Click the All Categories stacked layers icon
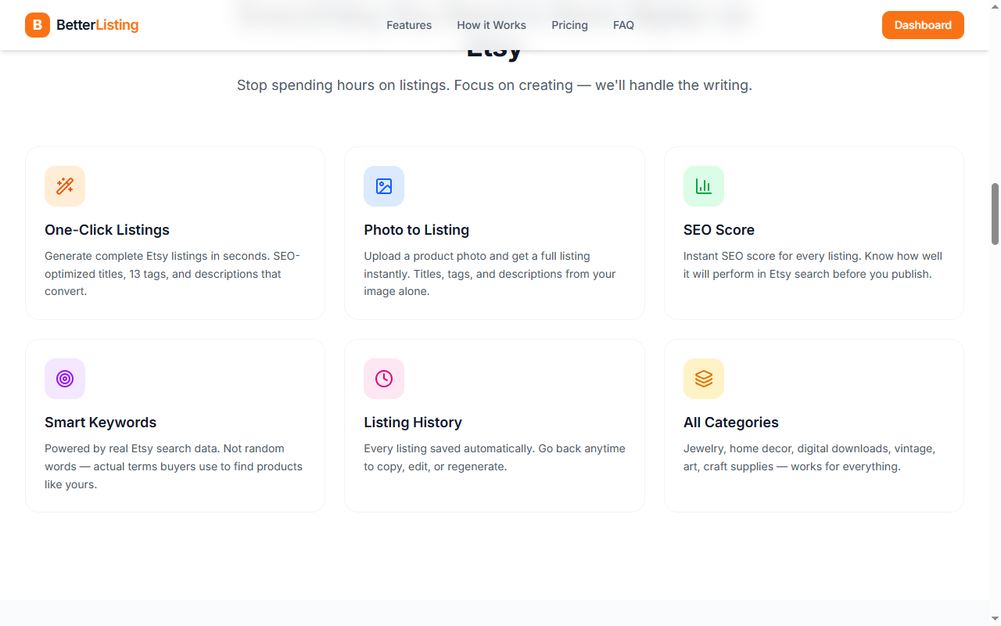This screenshot has height=626, width=1001. click(703, 379)
